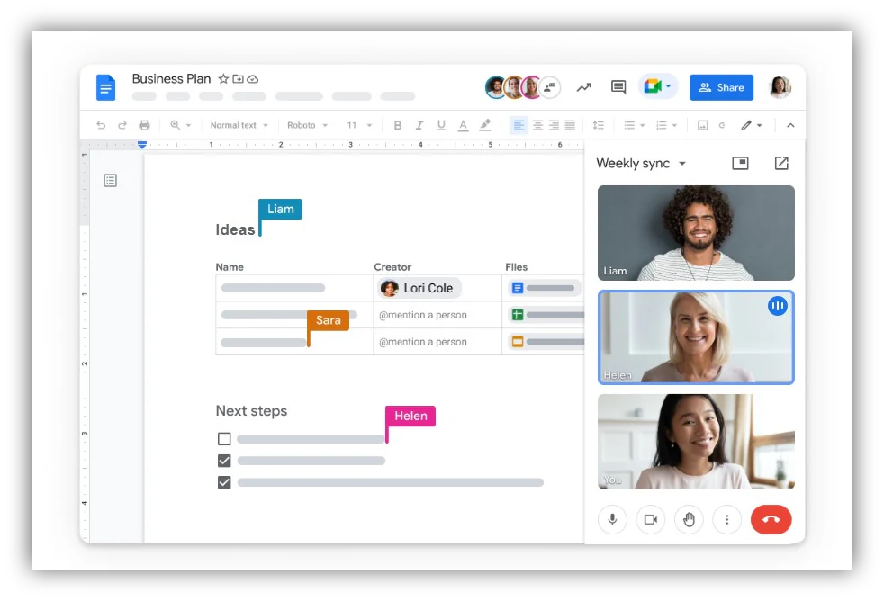Screen dimensions: 884x601
Task: Open the Slides file chip
Action: coord(546,341)
